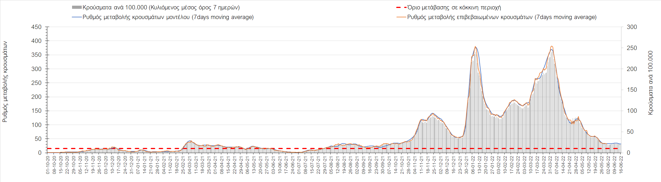Click the 100 tick on left axis
This screenshot has width=661, height=182.
36,125
